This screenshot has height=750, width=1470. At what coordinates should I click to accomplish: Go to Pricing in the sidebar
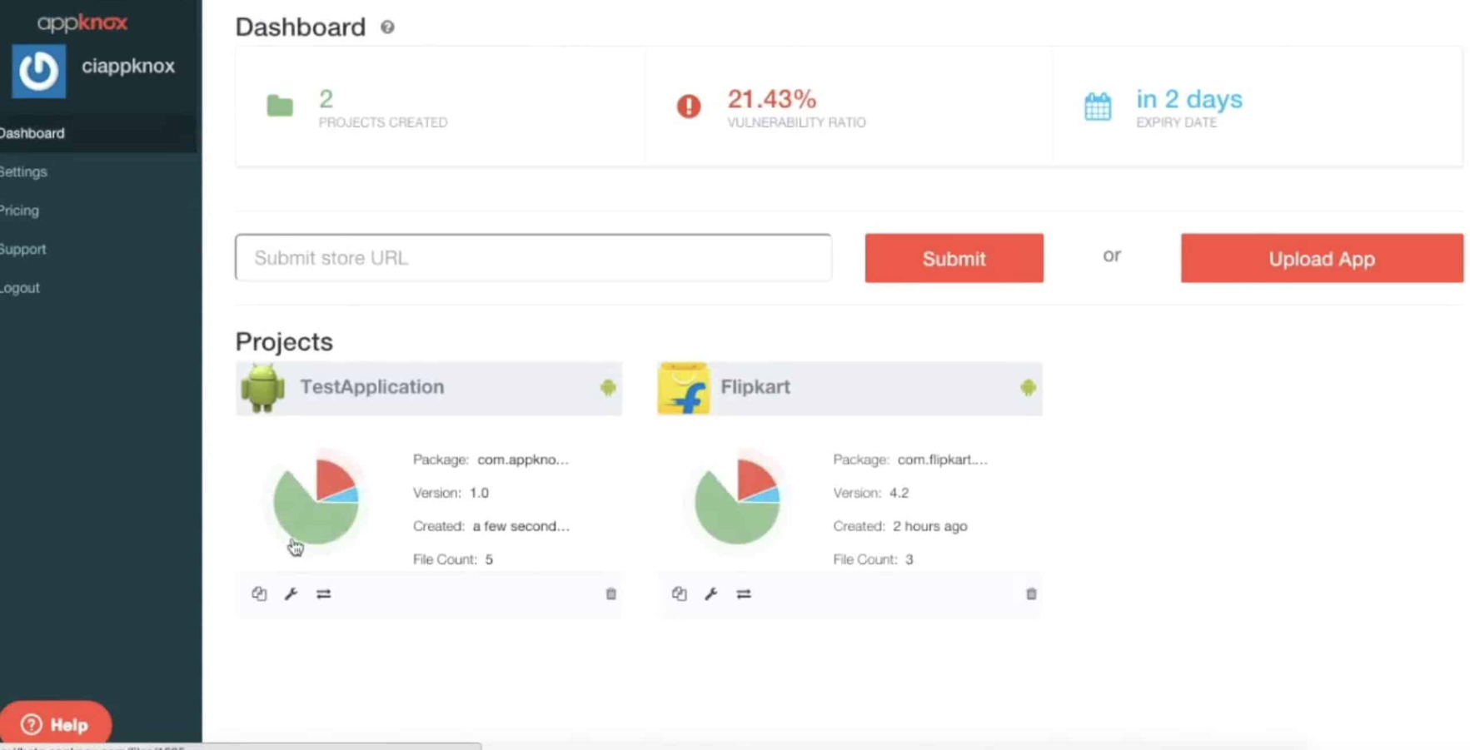20,211
